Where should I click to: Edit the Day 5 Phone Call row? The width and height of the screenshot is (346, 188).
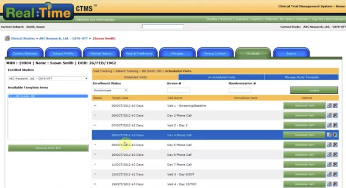click(x=329, y=144)
